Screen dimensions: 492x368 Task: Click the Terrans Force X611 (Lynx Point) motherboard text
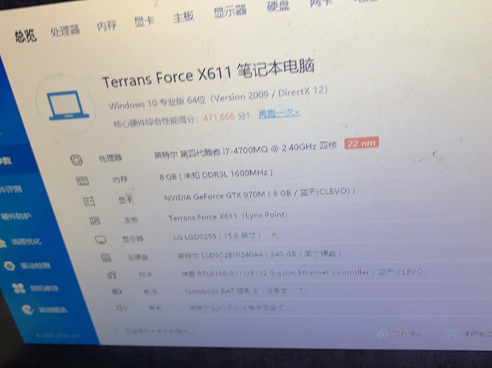point(228,216)
